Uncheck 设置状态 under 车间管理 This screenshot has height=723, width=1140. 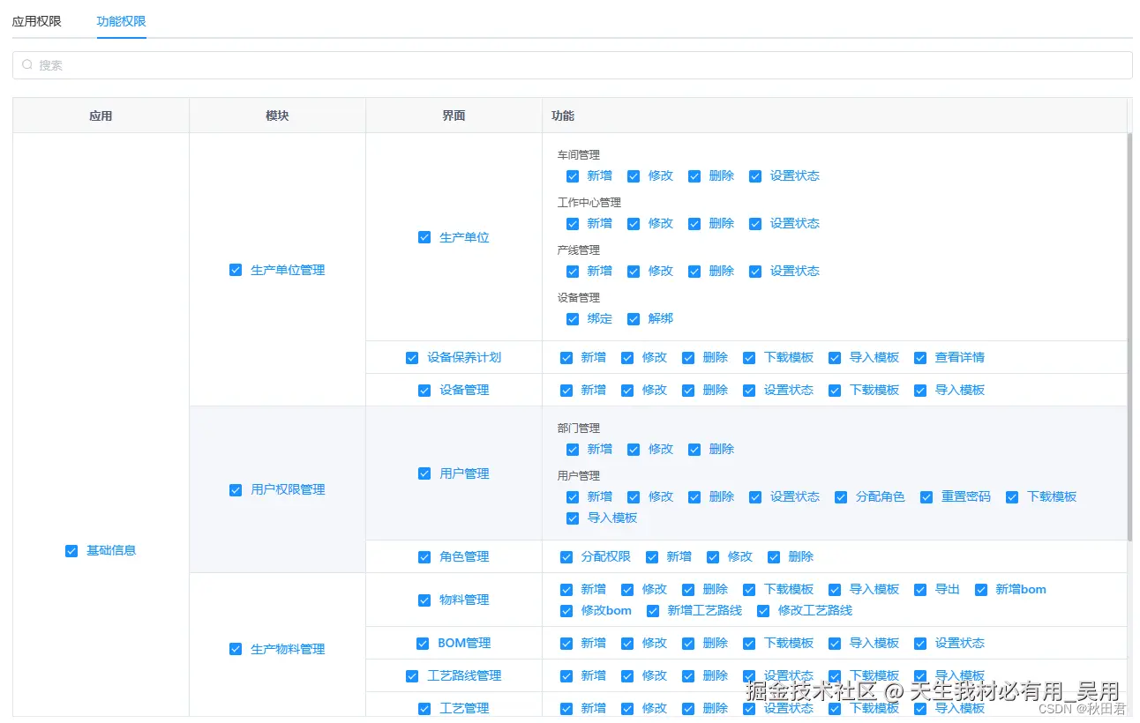(x=755, y=176)
